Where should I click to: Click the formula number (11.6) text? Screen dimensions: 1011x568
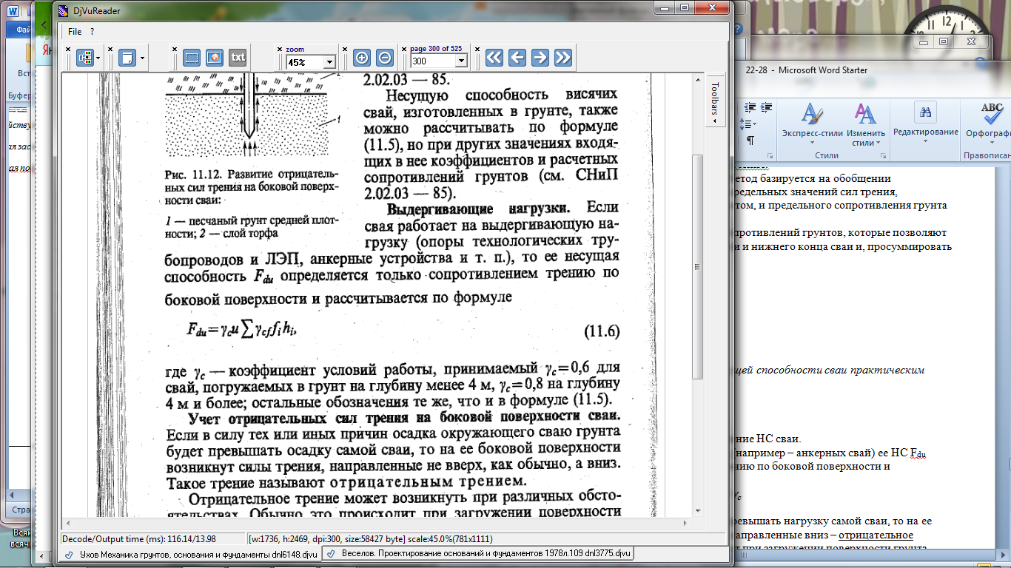pyautogui.click(x=602, y=332)
